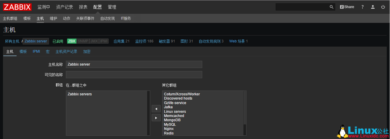Open 监控项 186 link
The height and width of the screenshot is (139, 390).
[x=144, y=41]
